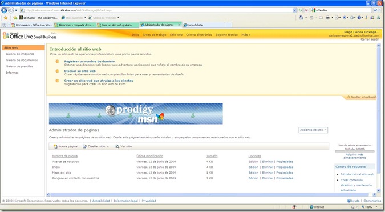The width and height of the screenshot is (385, 212).
Task: Click the Favorites star icon
Action: click(5, 18)
